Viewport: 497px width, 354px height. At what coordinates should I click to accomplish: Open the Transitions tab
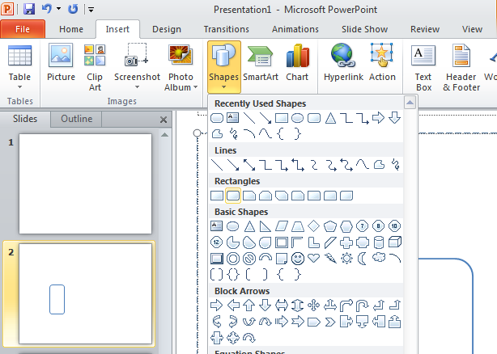[227, 29]
